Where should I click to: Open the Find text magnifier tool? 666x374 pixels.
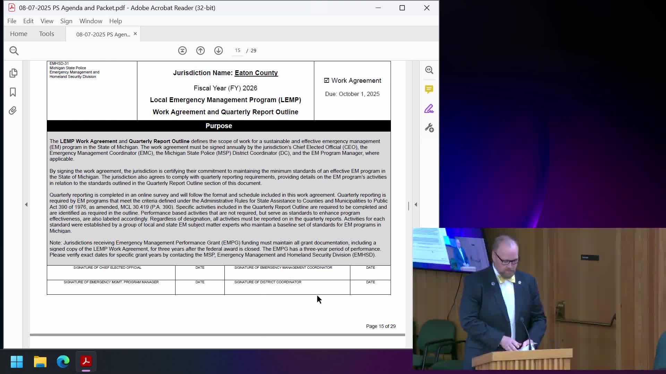point(14,51)
